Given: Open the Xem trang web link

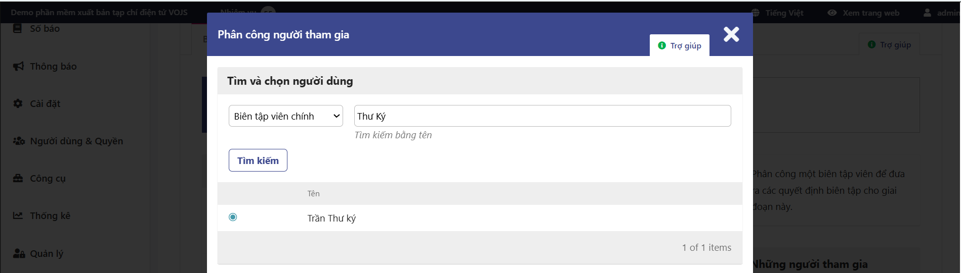Looking at the screenshot, I should 864,13.
